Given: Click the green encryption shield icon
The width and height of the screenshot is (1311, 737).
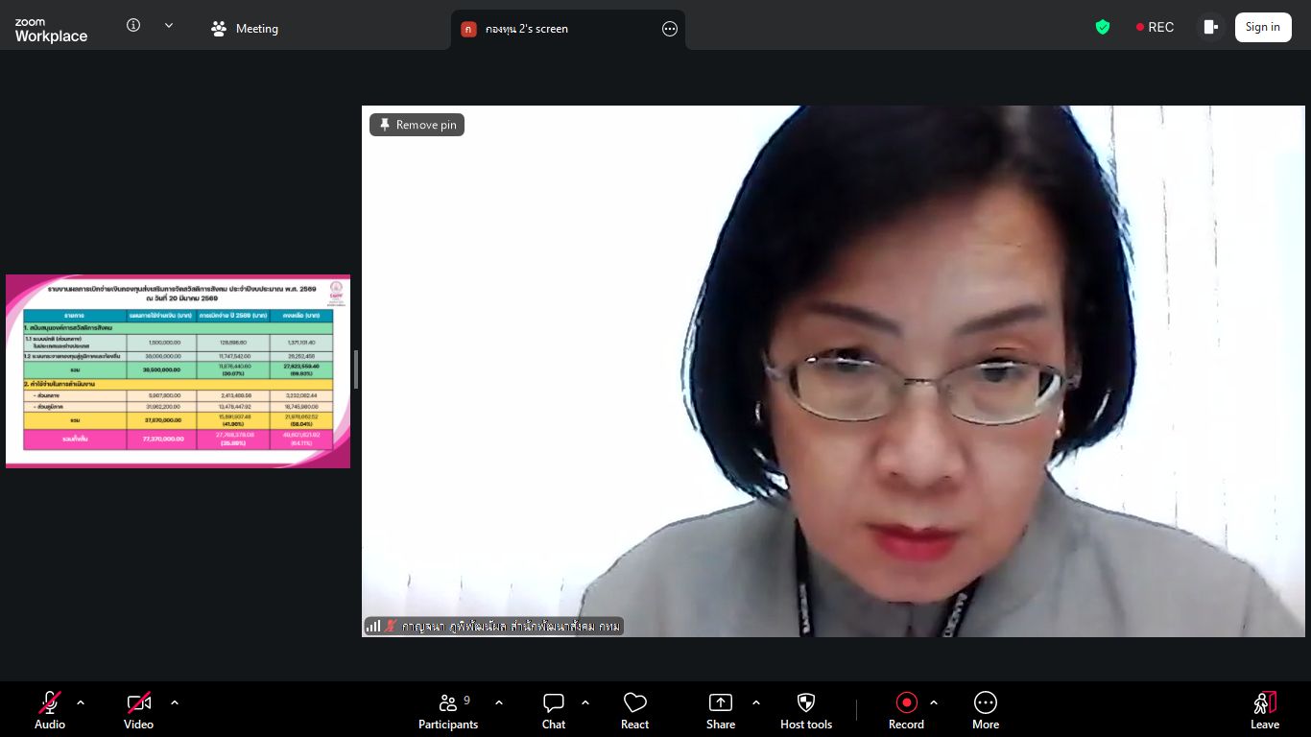Looking at the screenshot, I should (x=1103, y=27).
